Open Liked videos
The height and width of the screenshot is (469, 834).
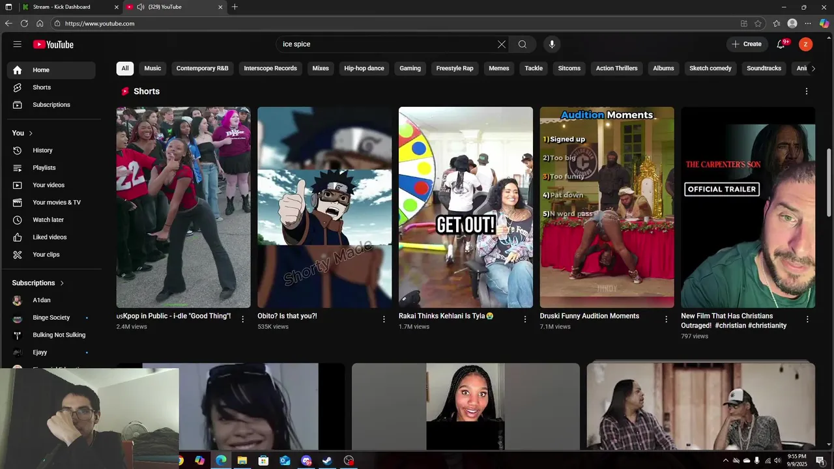coord(51,237)
